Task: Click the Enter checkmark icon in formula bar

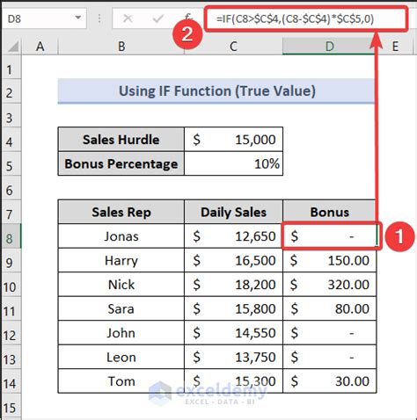Action: [x=157, y=18]
